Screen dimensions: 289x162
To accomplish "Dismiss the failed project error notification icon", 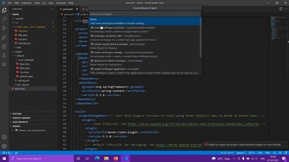I will [206, 144].
